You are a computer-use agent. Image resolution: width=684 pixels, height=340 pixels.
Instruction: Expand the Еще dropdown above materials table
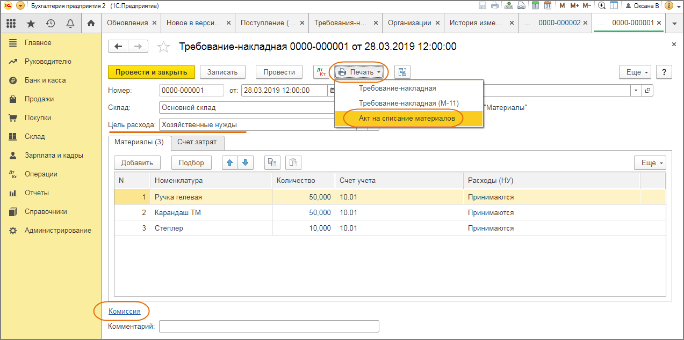click(650, 162)
